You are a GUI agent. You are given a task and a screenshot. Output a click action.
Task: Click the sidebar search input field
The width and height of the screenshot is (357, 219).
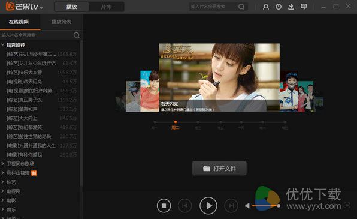37,35
